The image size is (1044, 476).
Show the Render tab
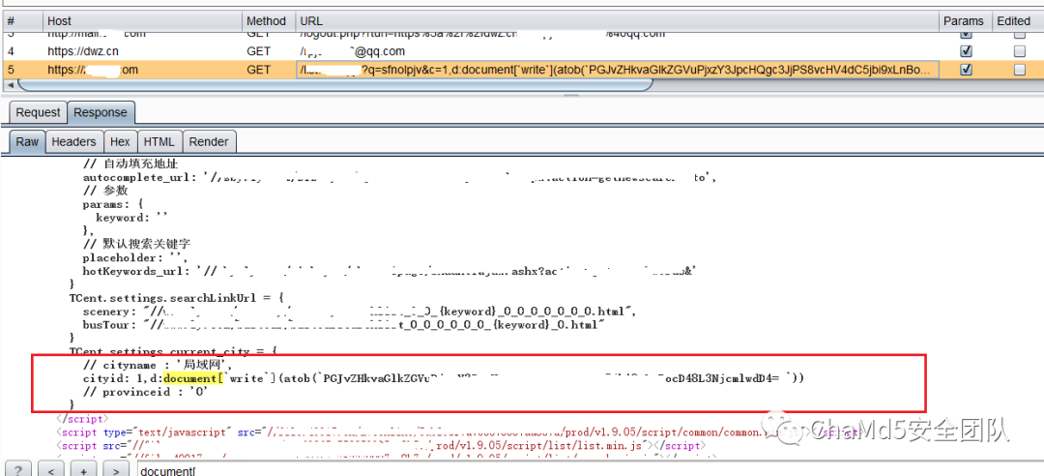pos(209,141)
